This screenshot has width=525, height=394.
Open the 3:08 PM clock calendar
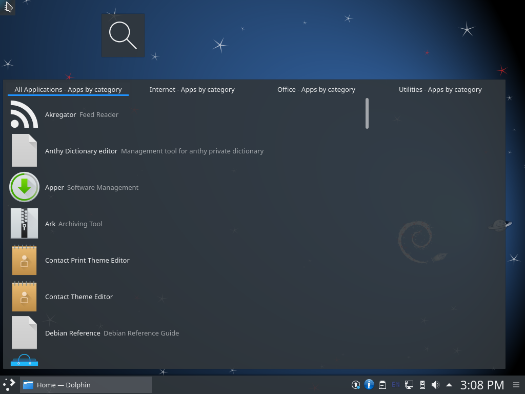pos(482,385)
